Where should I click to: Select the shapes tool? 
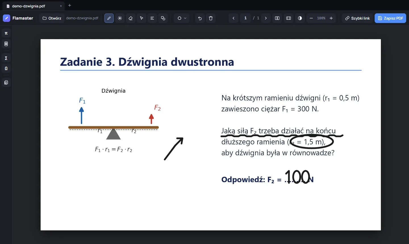click(x=163, y=18)
